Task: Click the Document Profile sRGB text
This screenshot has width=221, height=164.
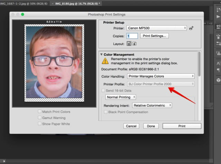Action: 130,69
